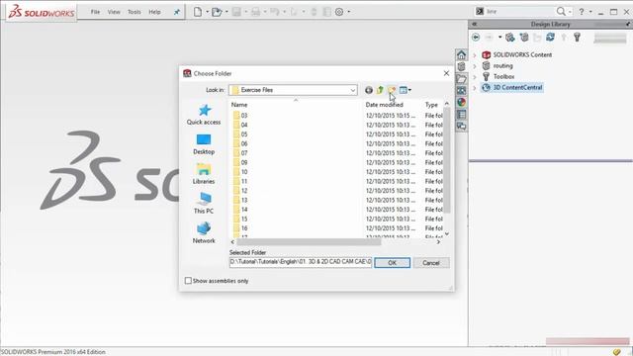Open the Custom Properties task pane tab

click(462, 115)
